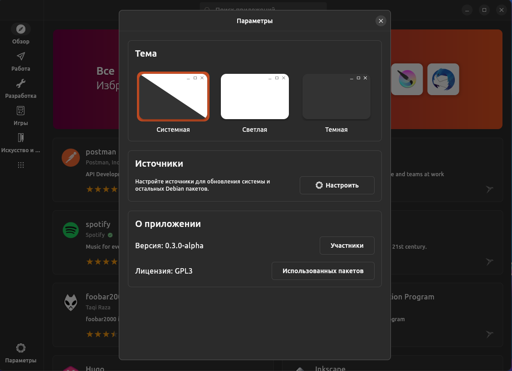This screenshot has width=512, height=371.
Task: Click the Krita icon in banner
Action: (x=407, y=79)
